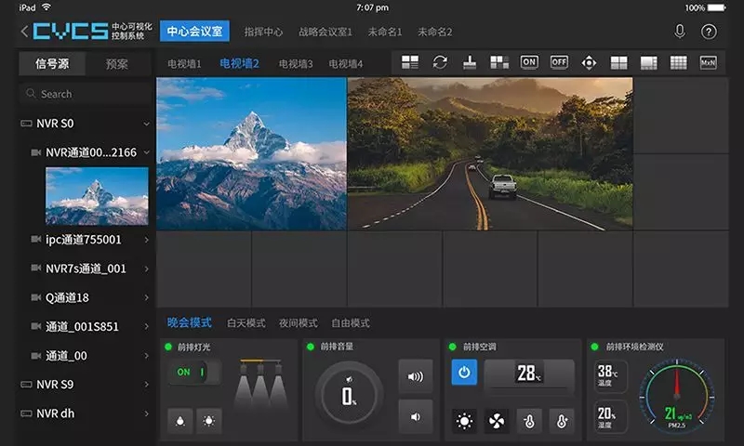The width and height of the screenshot is (744, 446).
Task: Select the MxN custom grid layout icon
Action: coord(708,62)
